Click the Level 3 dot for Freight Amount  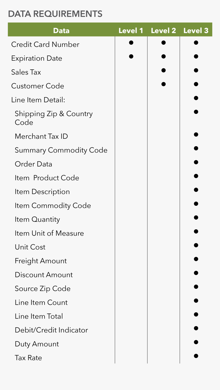(196, 259)
